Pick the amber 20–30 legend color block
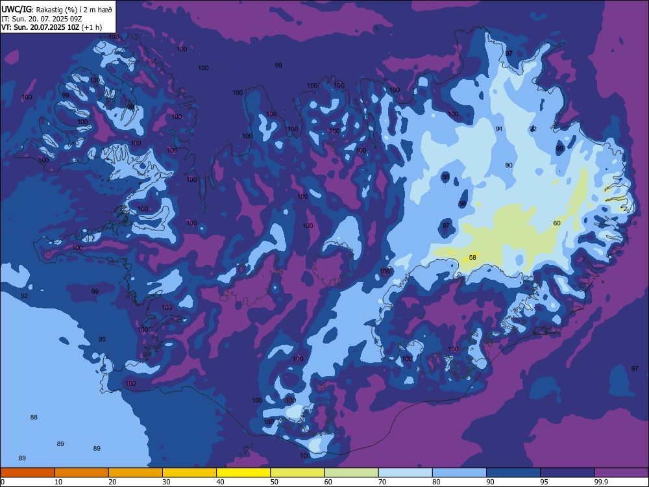 click(x=136, y=473)
